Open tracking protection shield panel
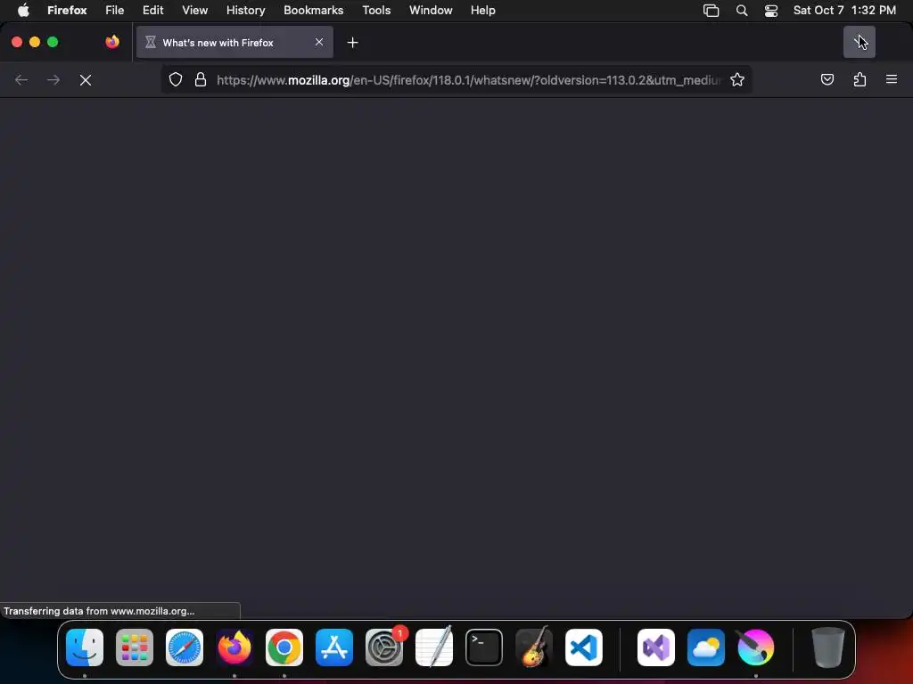Image resolution: width=913 pixels, height=684 pixels. [x=176, y=79]
